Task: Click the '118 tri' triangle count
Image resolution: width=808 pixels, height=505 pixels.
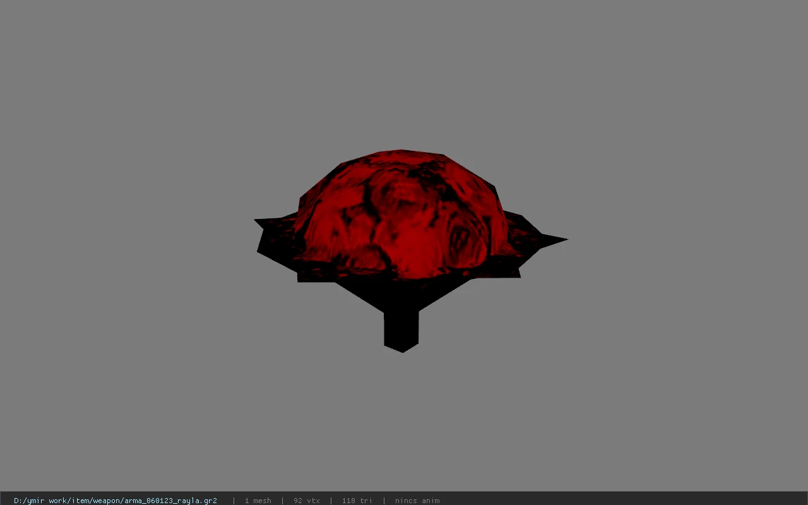Action: tap(357, 501)
